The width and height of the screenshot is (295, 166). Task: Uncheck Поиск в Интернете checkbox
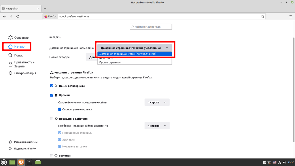pyautogui.click(x=52, y=86)
